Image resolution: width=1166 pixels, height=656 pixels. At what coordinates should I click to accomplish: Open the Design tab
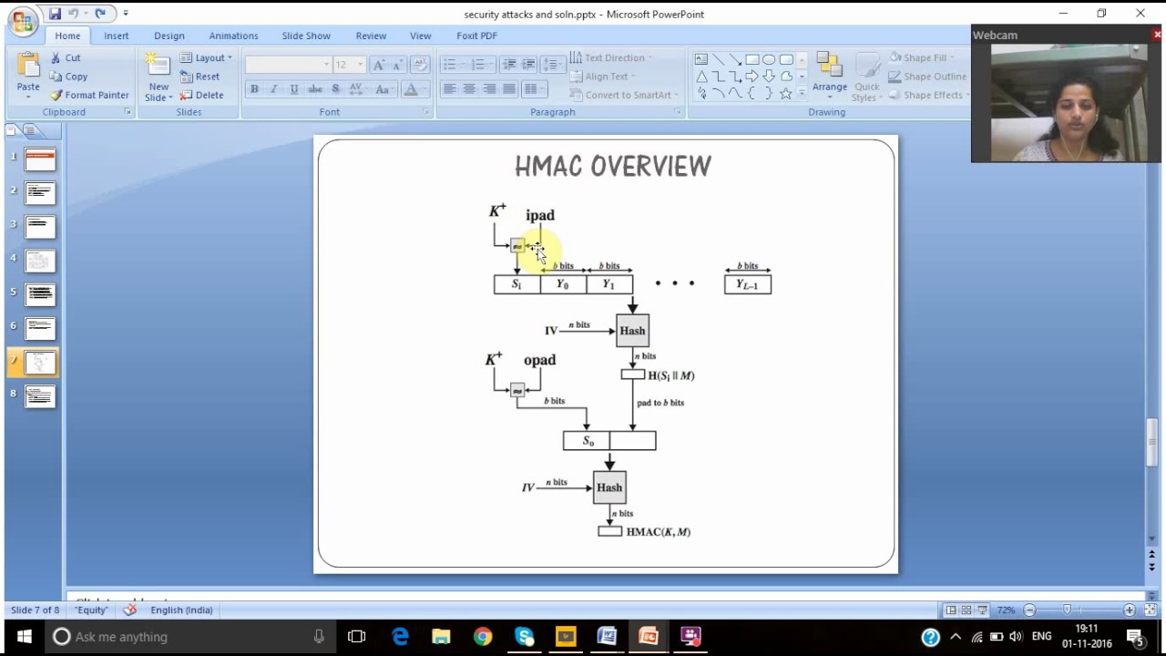click(169, 36)
